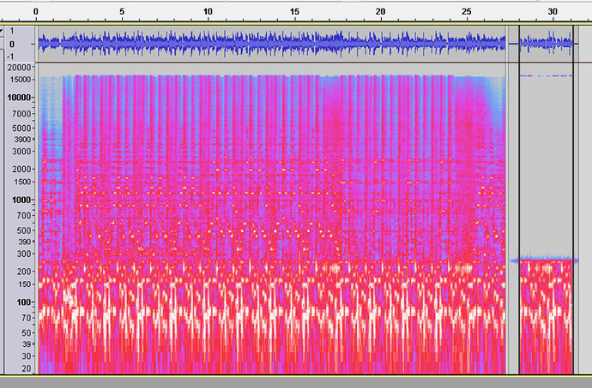Click the gray gap between the two clips
The image size is (592, 388).
click(x=512, y=214)
